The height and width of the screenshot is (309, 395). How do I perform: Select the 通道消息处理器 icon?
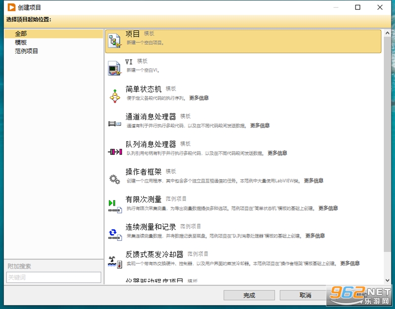pos(115,124)
